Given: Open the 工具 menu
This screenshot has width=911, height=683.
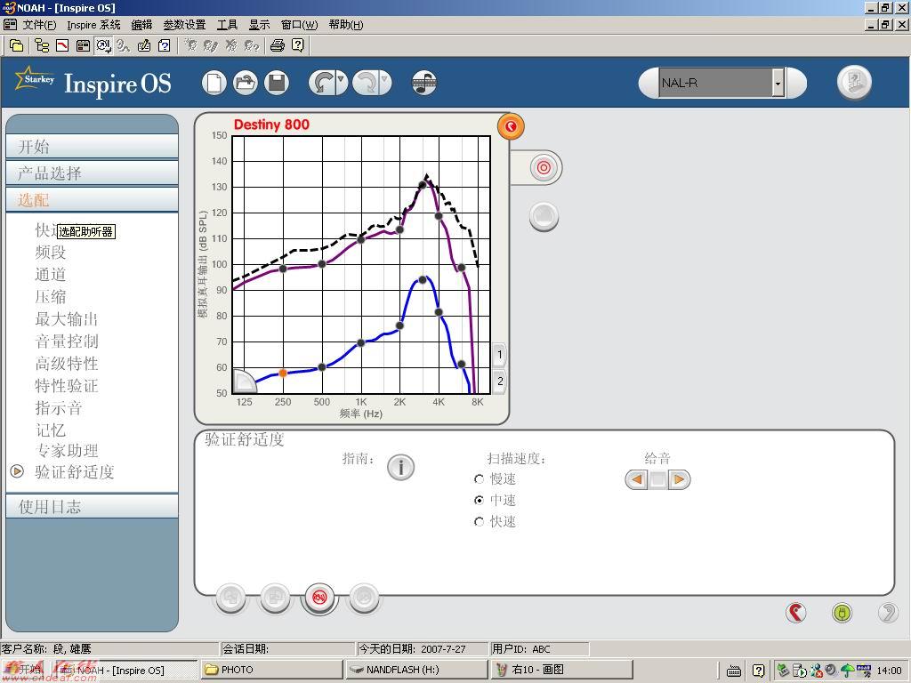Looking at the screenshot, I should click(227, 24).
